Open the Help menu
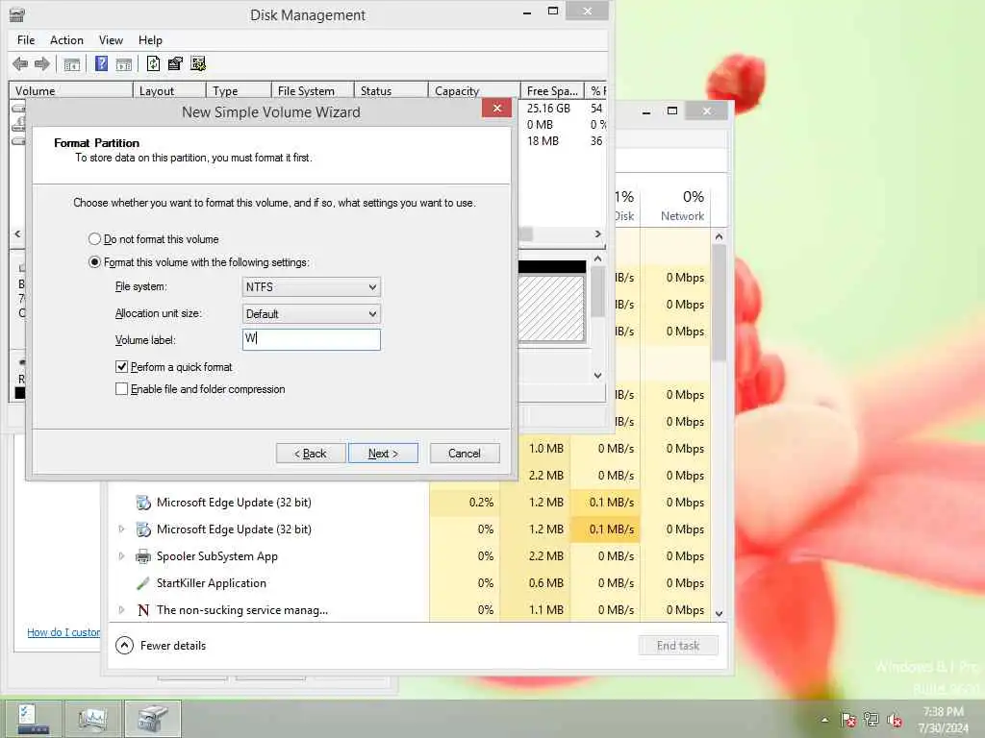Image resolution: width=985 pixels, height=738 pixels. 150,40
